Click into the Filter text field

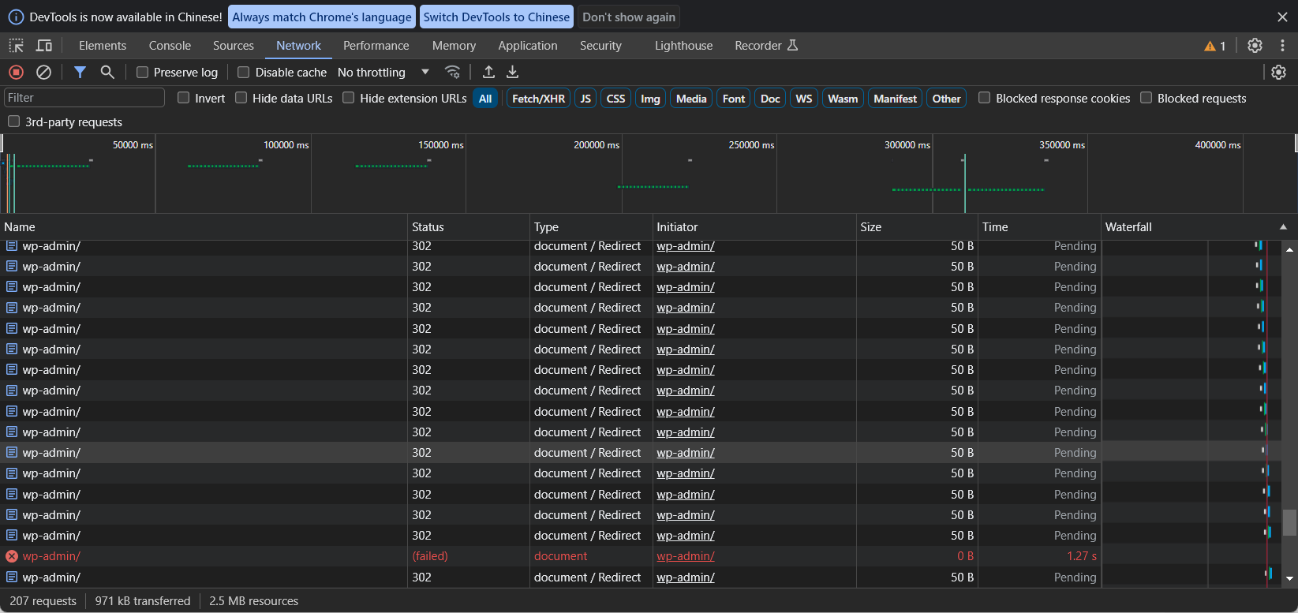pyautogui.click(x=84, y=98)
